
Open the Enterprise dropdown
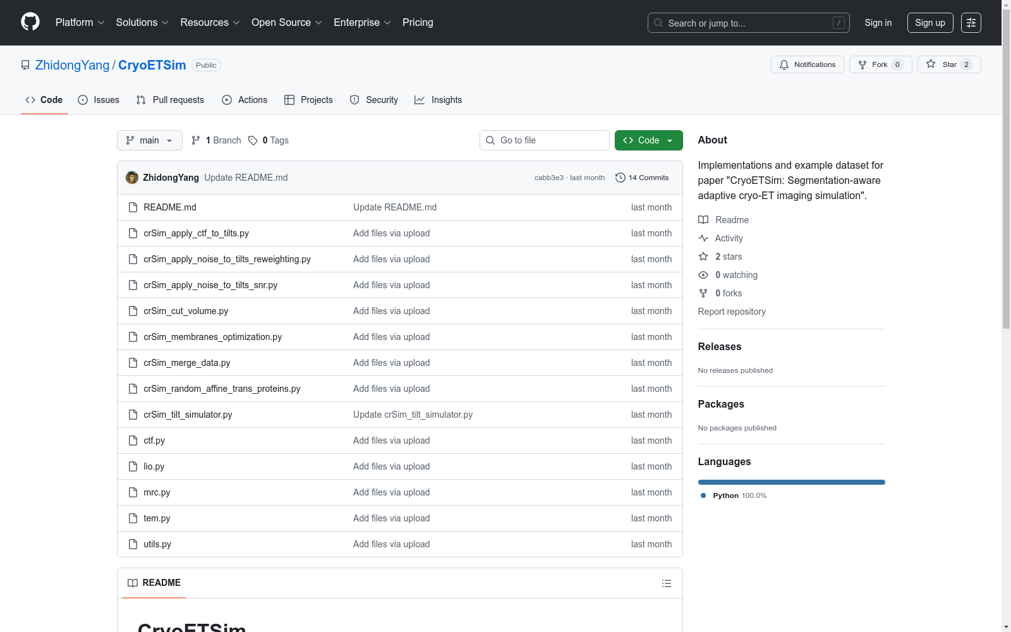(x=363, y=23)
